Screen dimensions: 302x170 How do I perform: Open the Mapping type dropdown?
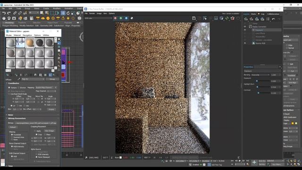(x=46, y=87)
